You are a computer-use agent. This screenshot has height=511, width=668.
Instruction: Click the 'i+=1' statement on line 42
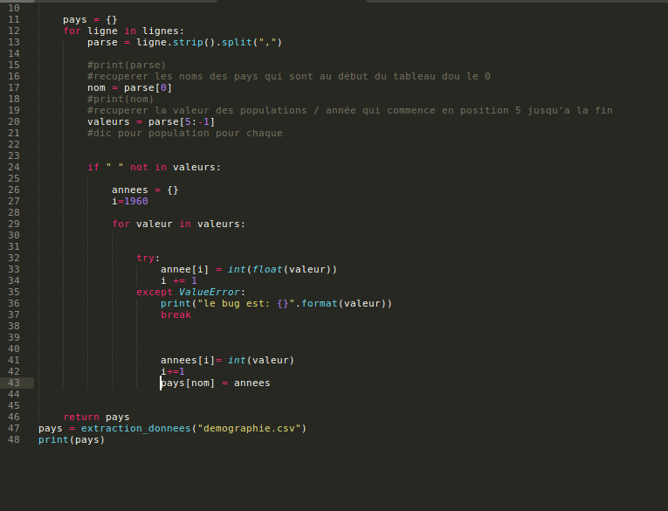173,371
